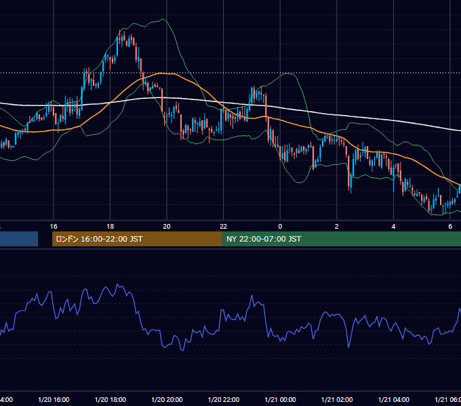
Task: Click the 1/21 02:00 time label
Action: pos(337,399)
